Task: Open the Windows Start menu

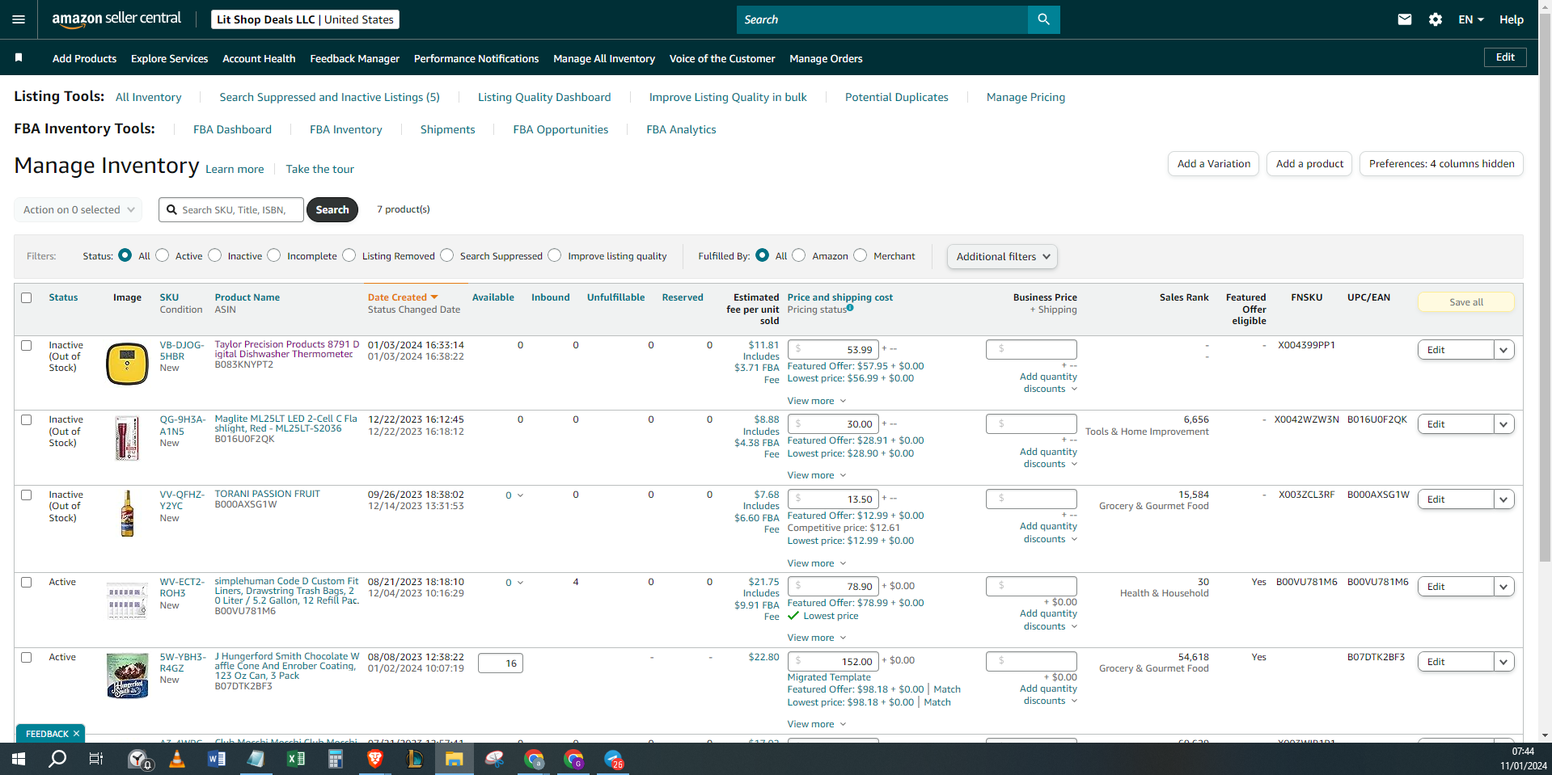Action: (18, 759)
